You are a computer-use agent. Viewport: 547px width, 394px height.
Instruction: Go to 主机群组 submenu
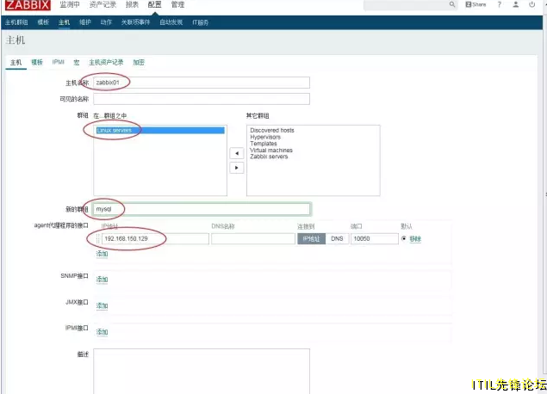[x=16, y=22]
